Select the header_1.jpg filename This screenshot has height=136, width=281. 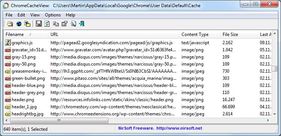(x=24, y=107)
